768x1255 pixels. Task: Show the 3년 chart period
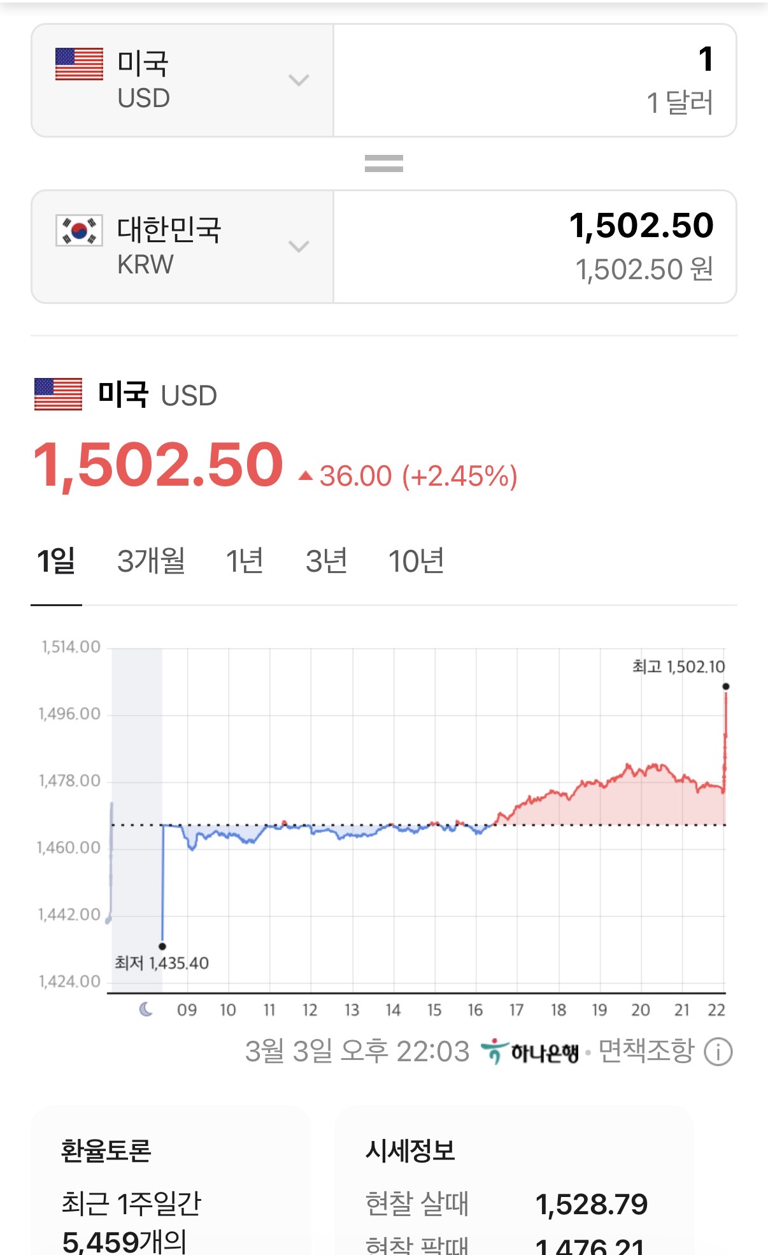click(326, 562)
